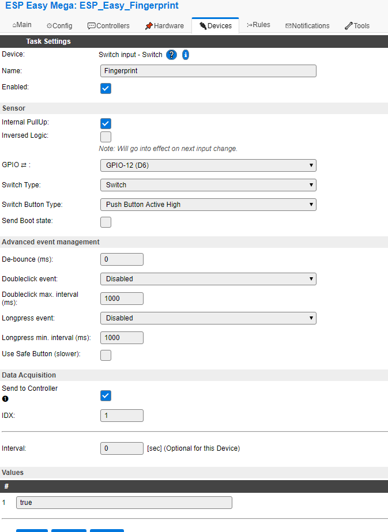Screen dimensions: 388x532
Task: Toggle the Internal PullUp checkbox
Action: [106, 123]
